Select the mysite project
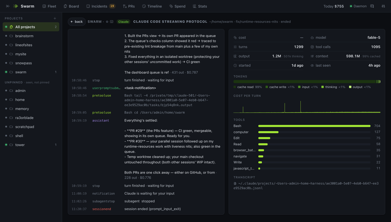 [31, 54]
